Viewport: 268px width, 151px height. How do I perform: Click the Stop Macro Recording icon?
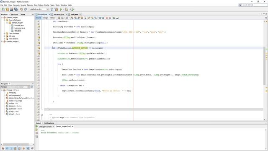110,18
